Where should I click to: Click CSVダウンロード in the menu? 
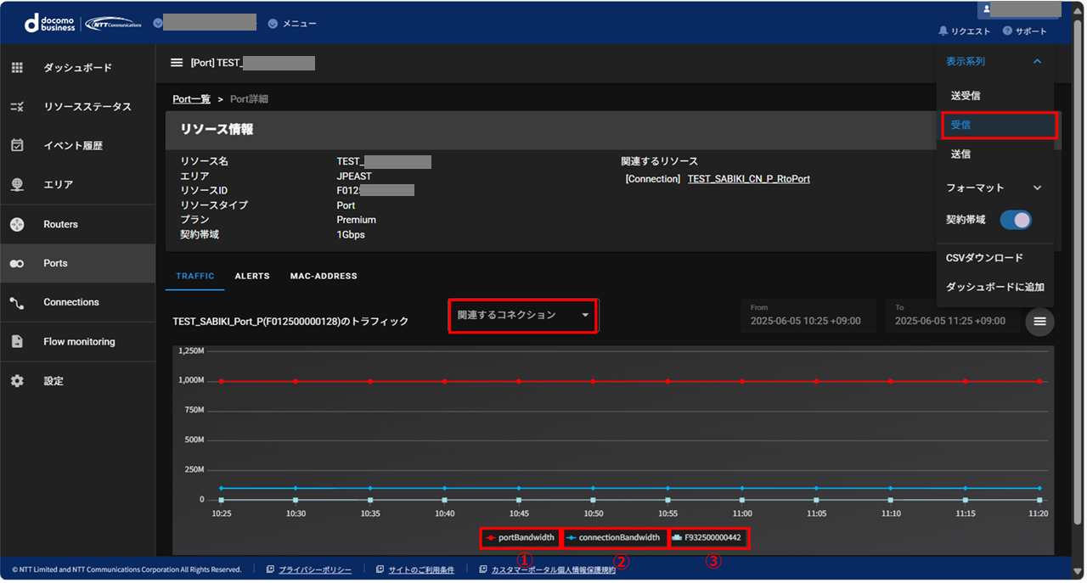[x=984, y=258]
